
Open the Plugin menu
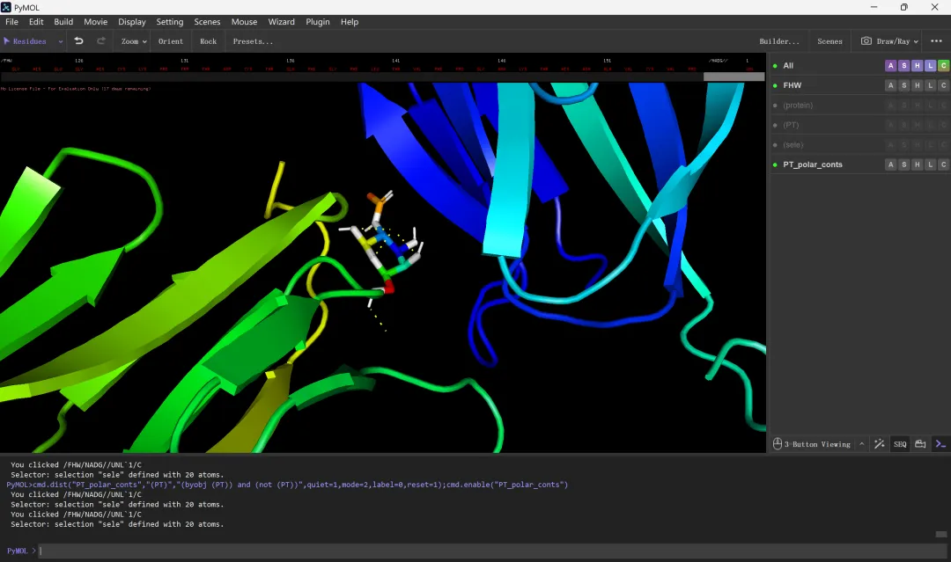[x=318, y=22]
